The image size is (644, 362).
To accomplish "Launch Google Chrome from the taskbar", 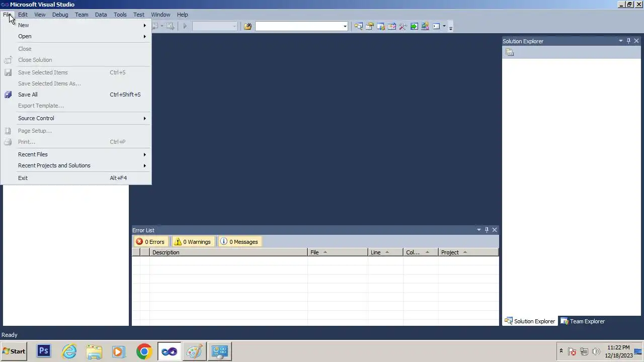I will click(144, 351).
